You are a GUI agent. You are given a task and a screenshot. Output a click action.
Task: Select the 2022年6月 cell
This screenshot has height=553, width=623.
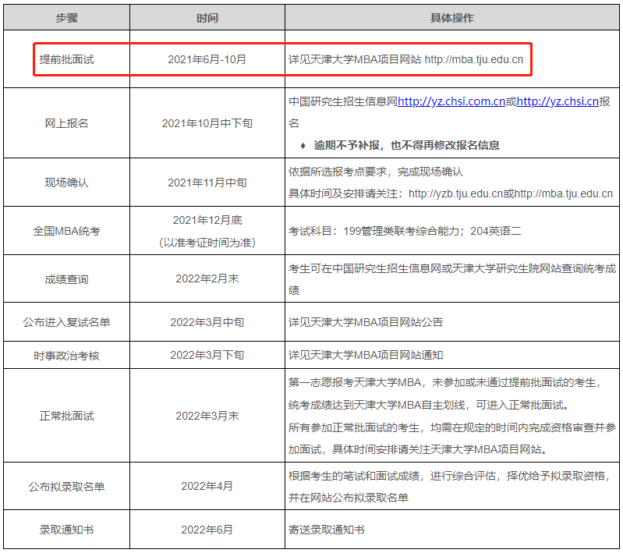[207, 530]
